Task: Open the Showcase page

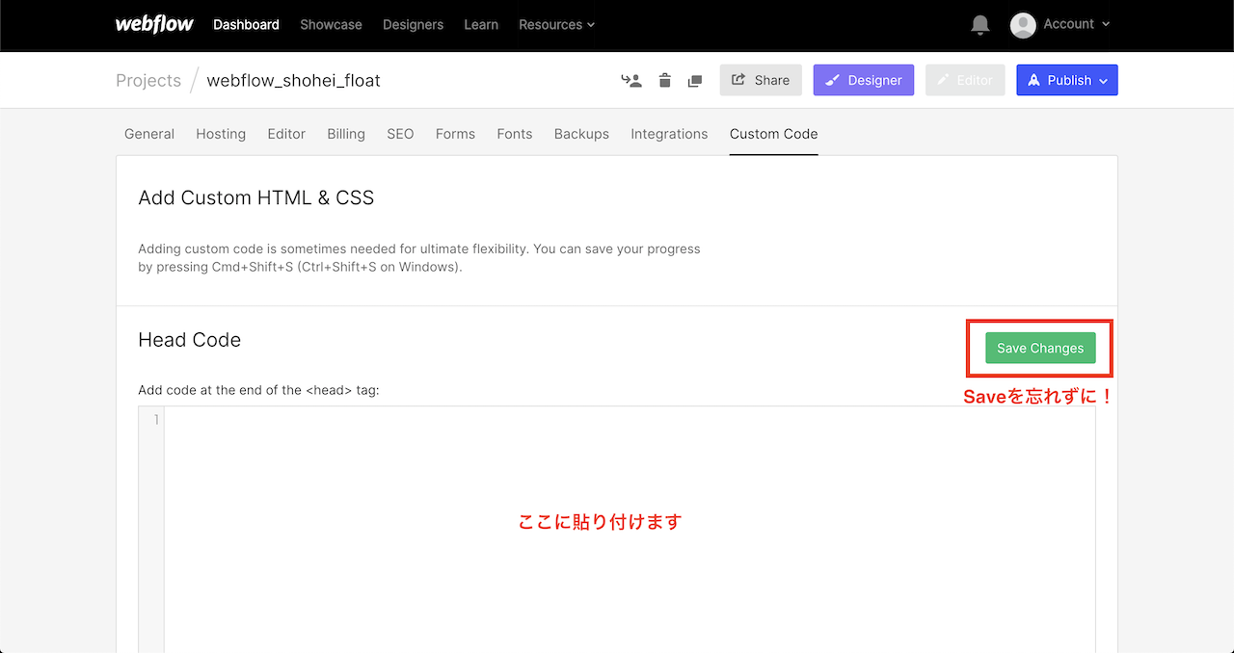Action: (331, 25)
